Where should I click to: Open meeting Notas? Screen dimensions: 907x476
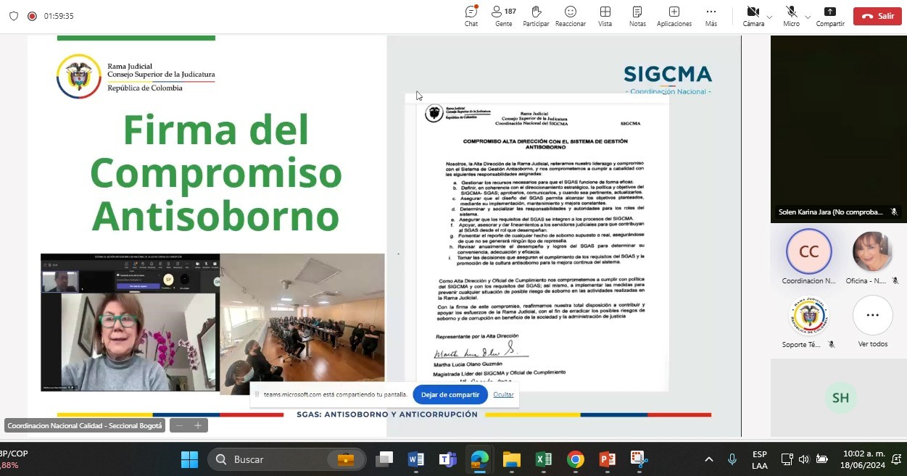(x=637, y=16)
